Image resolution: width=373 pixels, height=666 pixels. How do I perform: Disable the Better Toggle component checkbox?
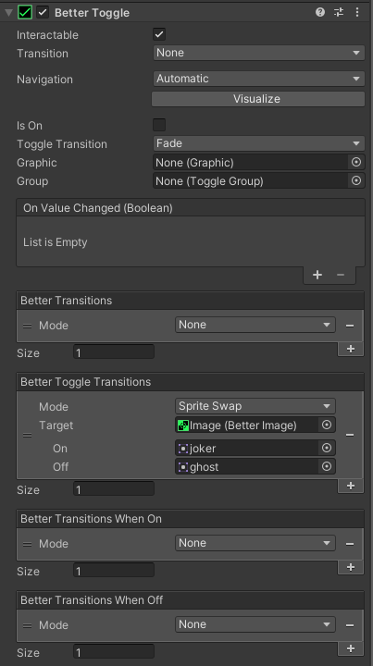click(x=43, y=12)
